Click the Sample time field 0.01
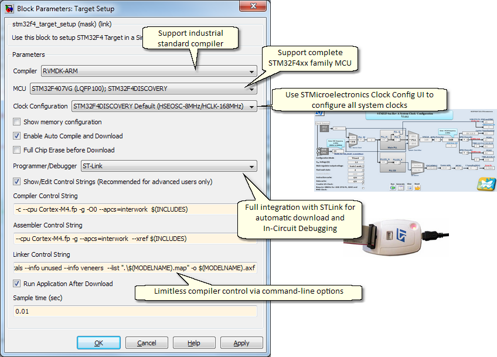 pyautogui.click(x=135, y=311)
